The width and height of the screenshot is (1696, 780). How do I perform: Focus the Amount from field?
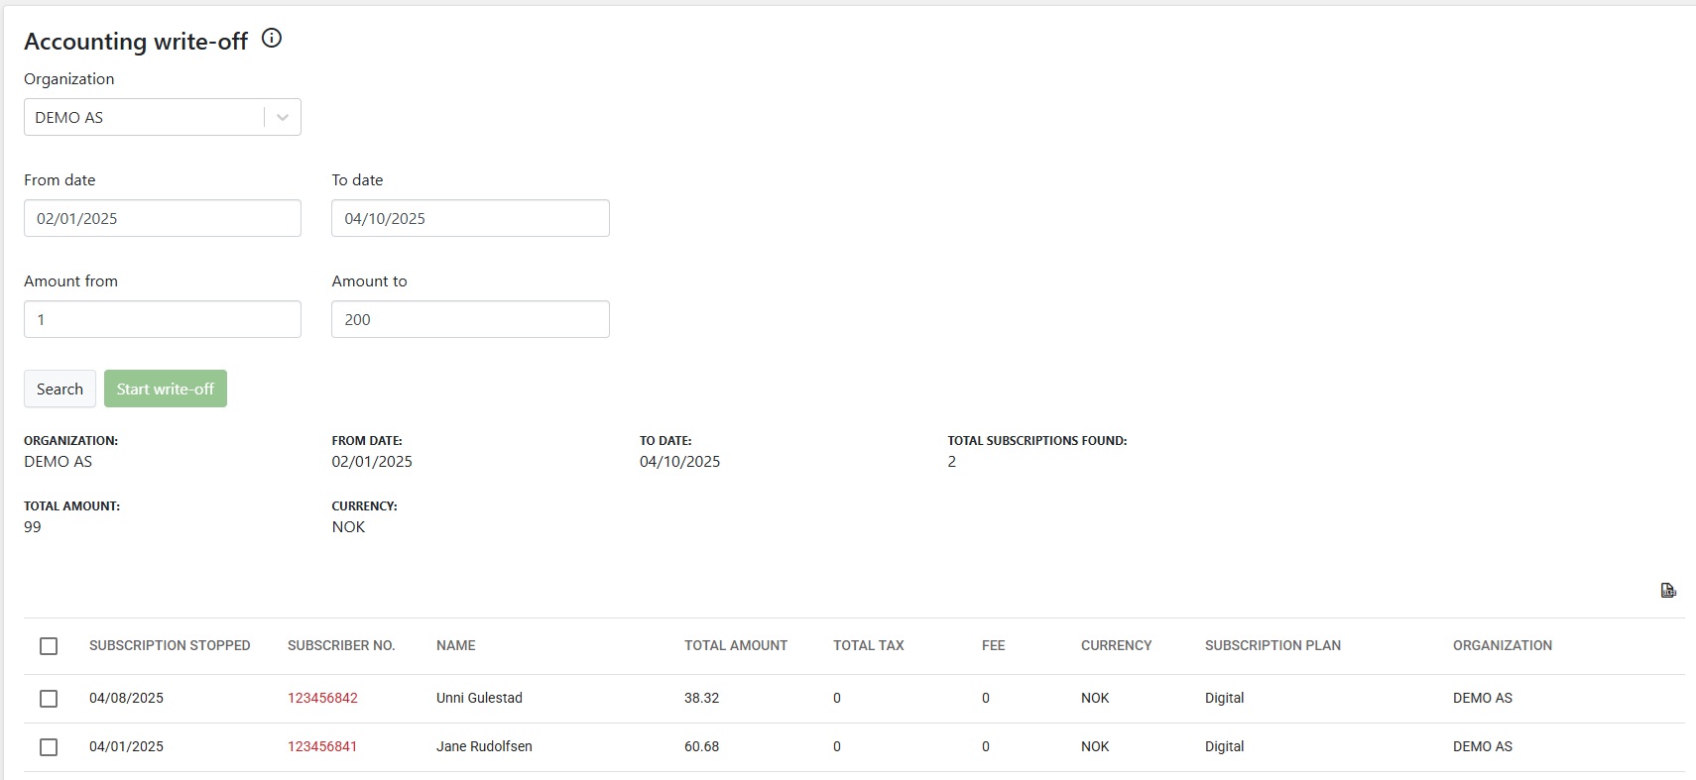click(162, 319)
